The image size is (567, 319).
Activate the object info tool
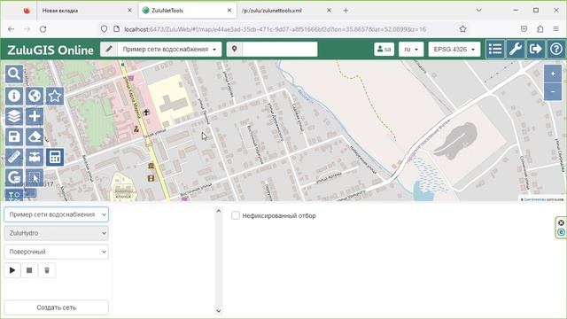coord(14,96)
